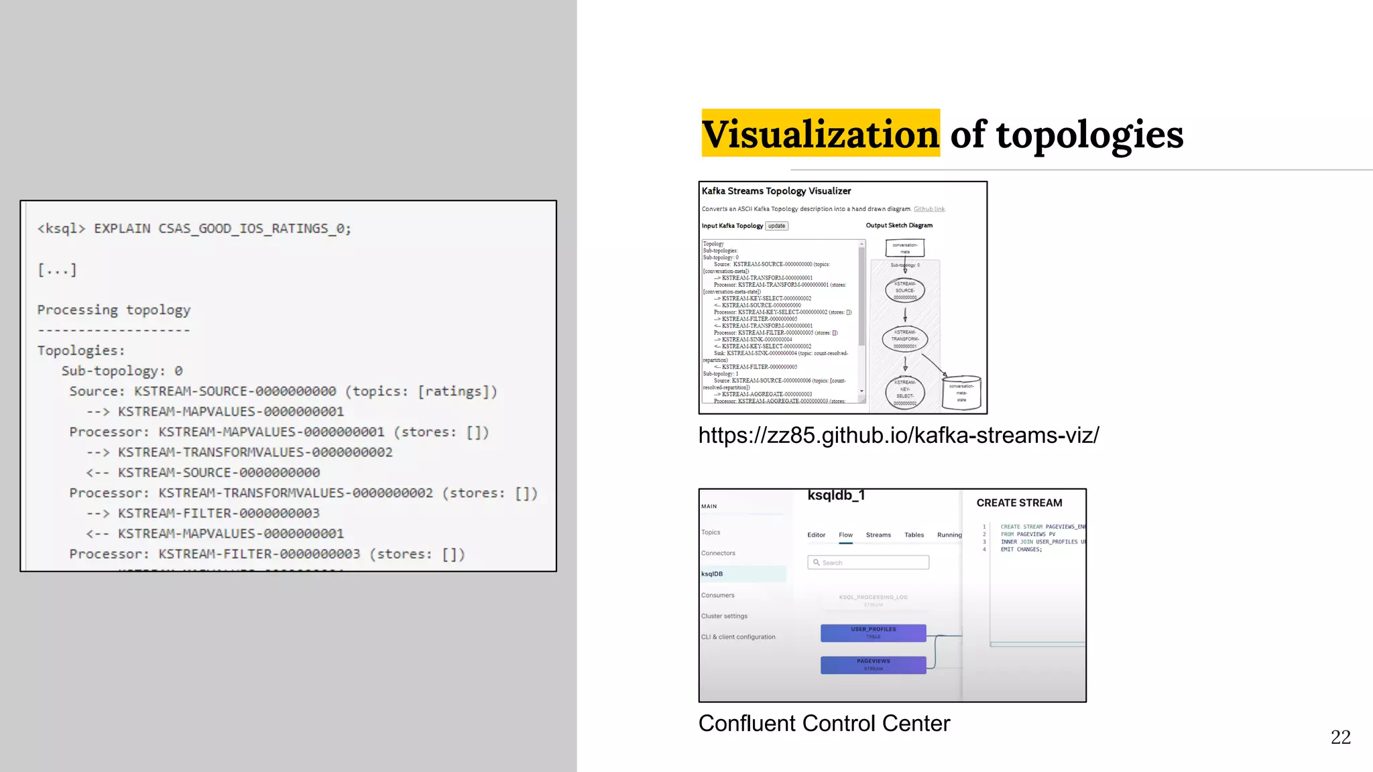Select the conversation-meta-state store cylinder
This screenshot has width=1373, height=772.
(961, 393)
